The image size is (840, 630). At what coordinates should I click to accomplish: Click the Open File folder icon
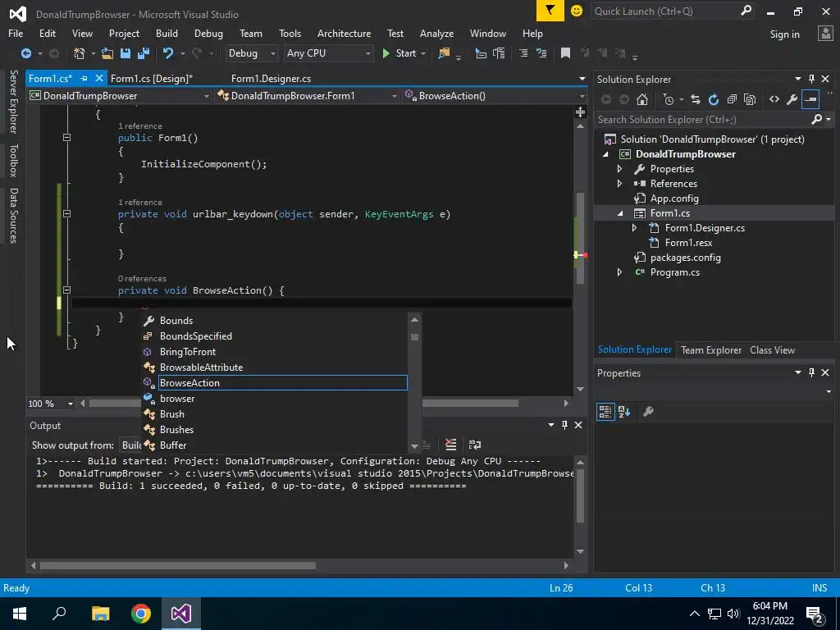coord(107,53)
